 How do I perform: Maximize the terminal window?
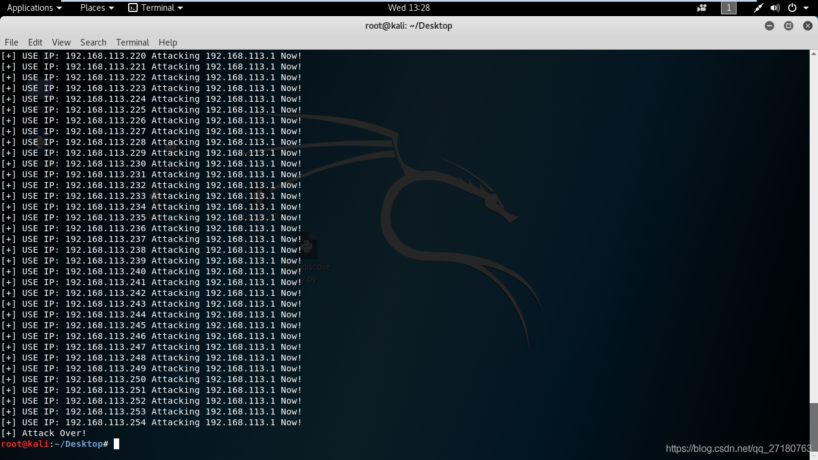tap(789, 26)
